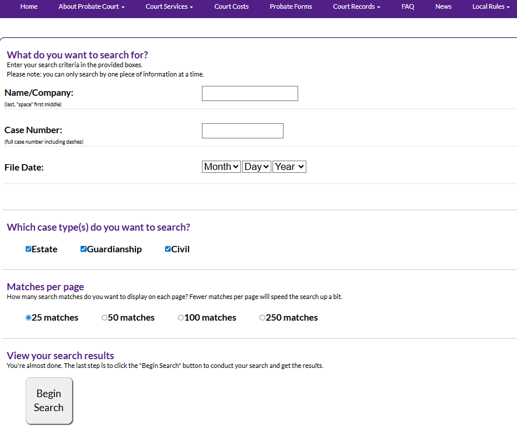The height and width of the screenshot is (431, 517).
Task: Expand the Local Rules menu
Action: pos(491,6)
